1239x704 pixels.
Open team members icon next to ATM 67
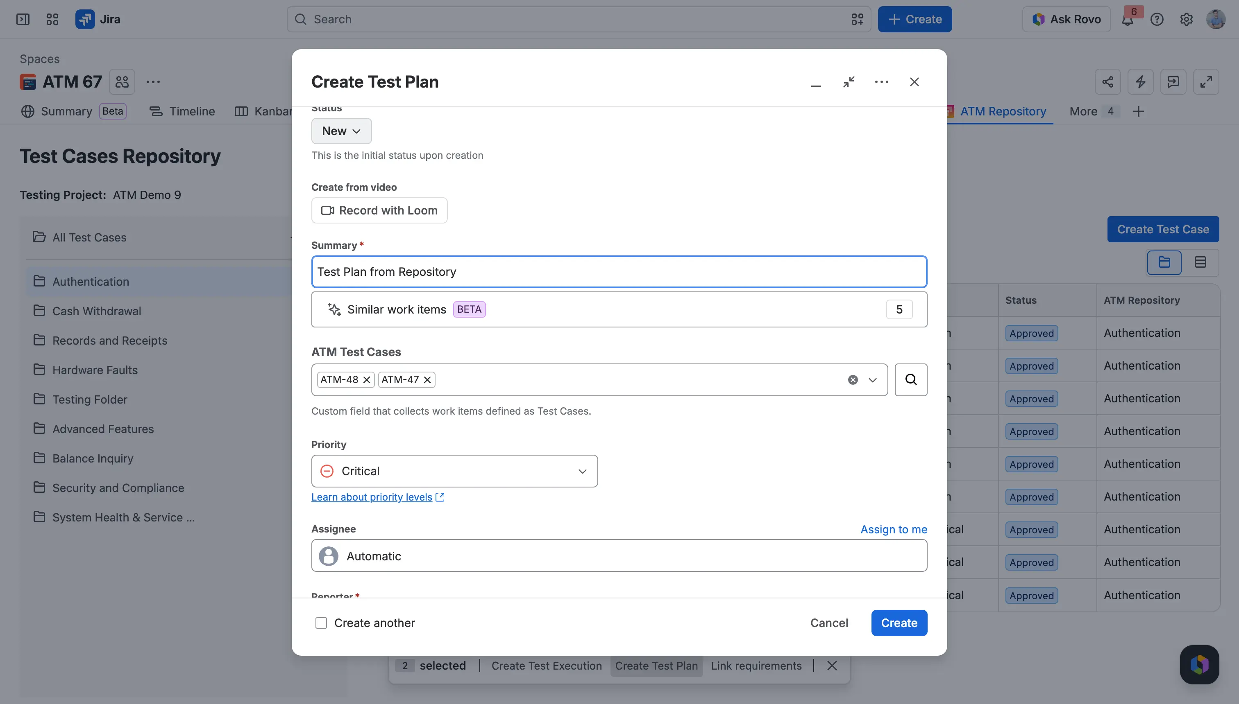[x=122, y=82]
